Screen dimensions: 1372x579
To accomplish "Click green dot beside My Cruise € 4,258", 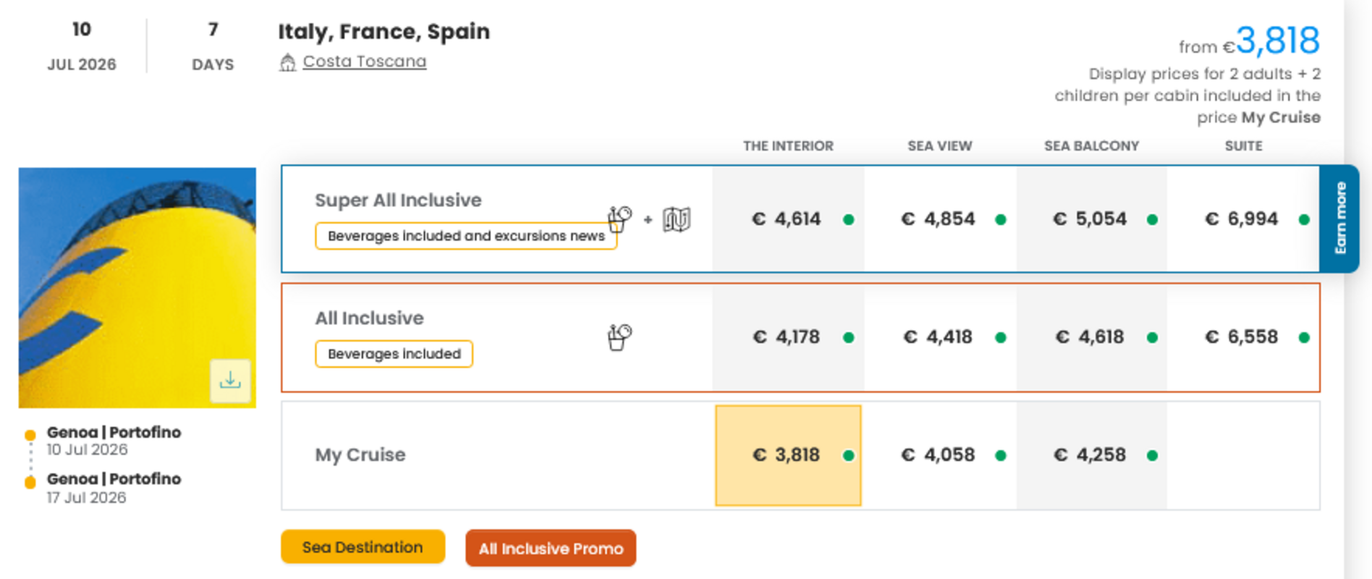I will (x=1152, y=455).
